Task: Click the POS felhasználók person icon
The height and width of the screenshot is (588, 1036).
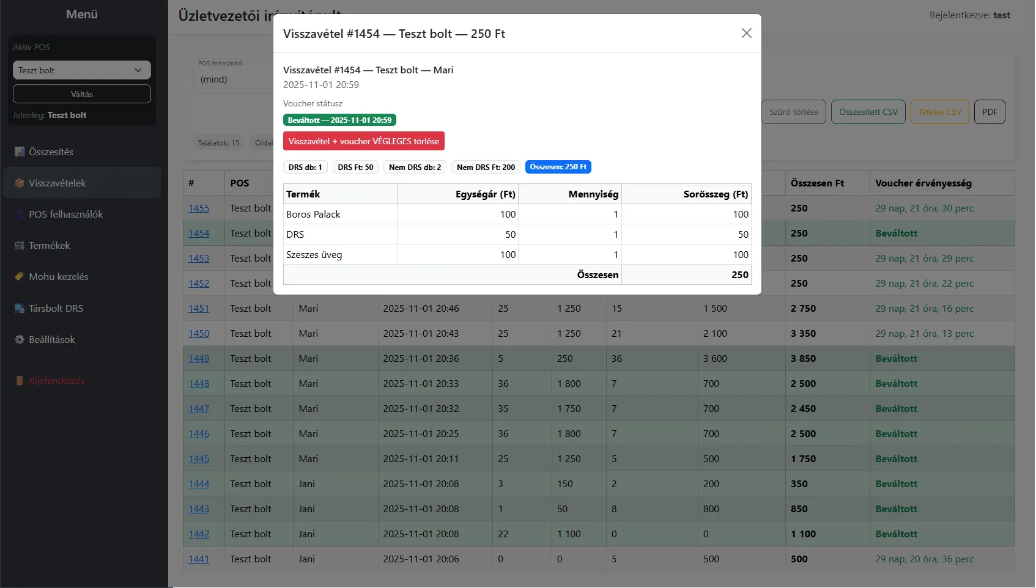Action: 20,214
